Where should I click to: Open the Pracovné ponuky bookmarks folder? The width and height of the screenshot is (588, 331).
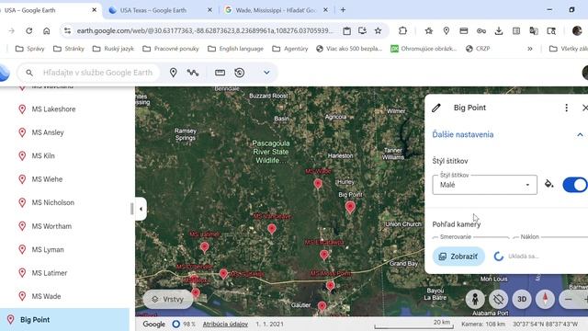pyautogui.click(x=171, y=49)
